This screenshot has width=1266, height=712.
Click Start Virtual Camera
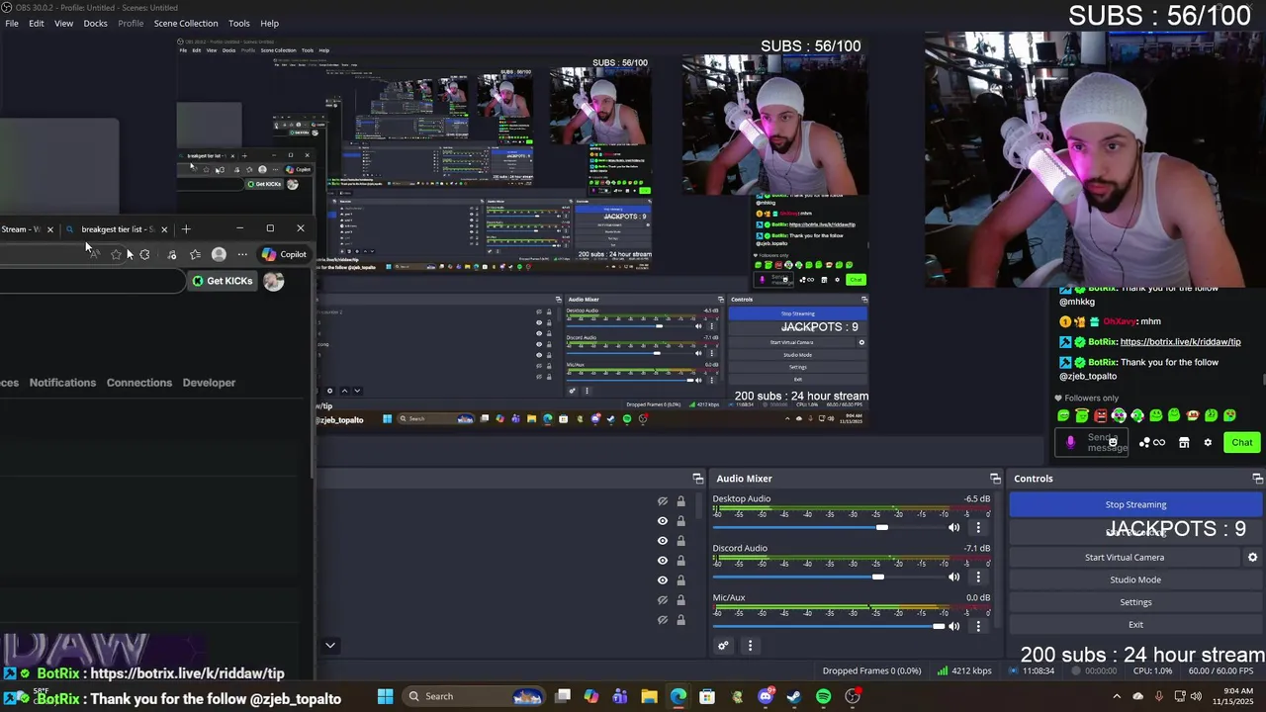(x=1125, y=557)
